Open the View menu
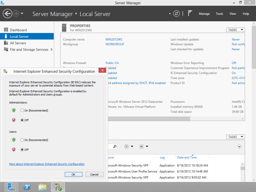Image resolution: width=256 pixels, height=192 pixels. click(233, 14)
